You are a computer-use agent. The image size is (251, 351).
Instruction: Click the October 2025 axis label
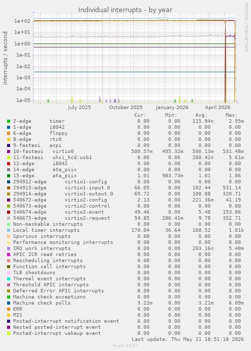point(126,108)
